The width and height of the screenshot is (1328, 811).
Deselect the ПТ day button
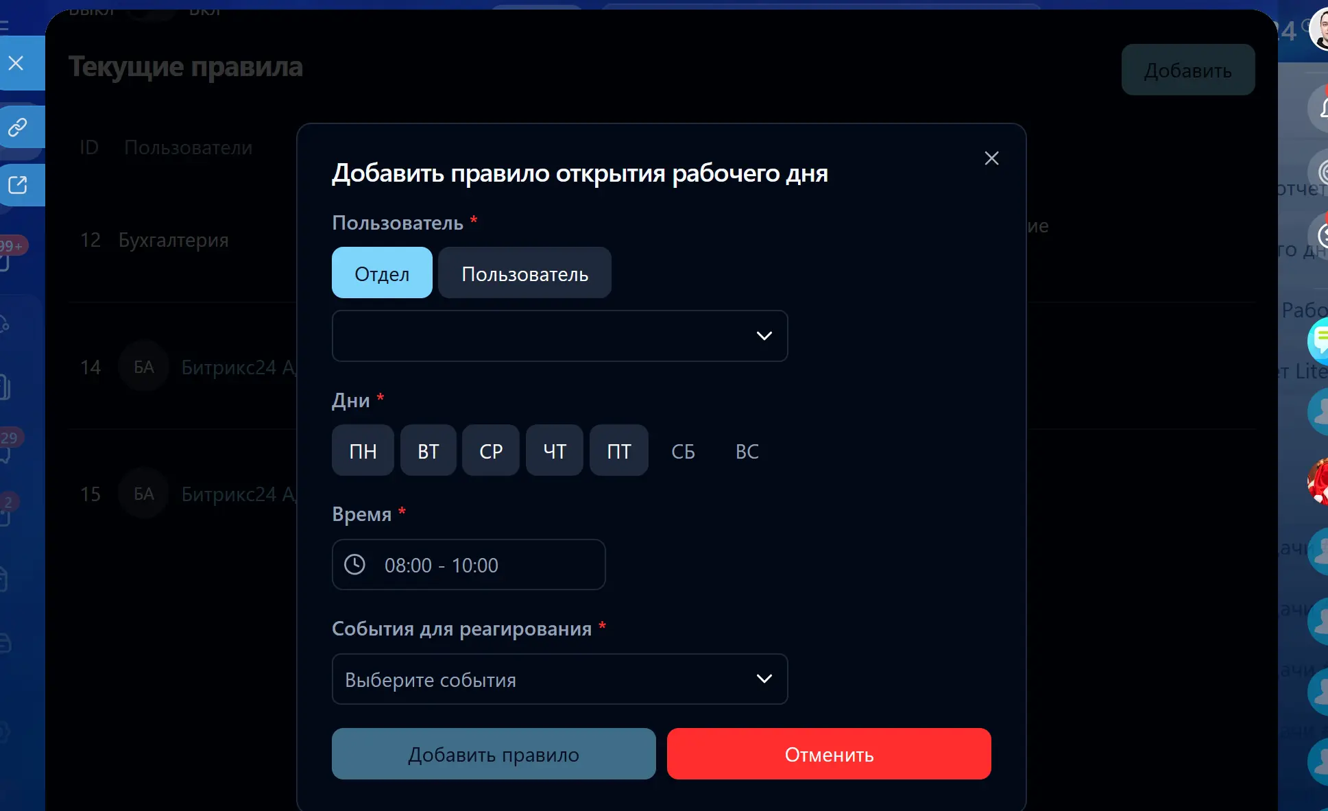[x=618, y=451]
